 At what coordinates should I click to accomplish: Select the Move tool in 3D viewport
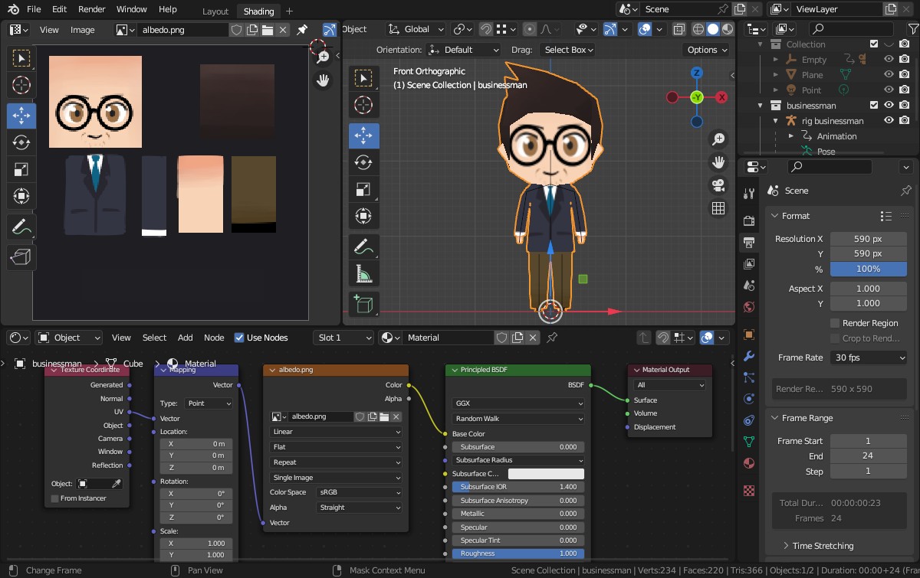[363, 136]
